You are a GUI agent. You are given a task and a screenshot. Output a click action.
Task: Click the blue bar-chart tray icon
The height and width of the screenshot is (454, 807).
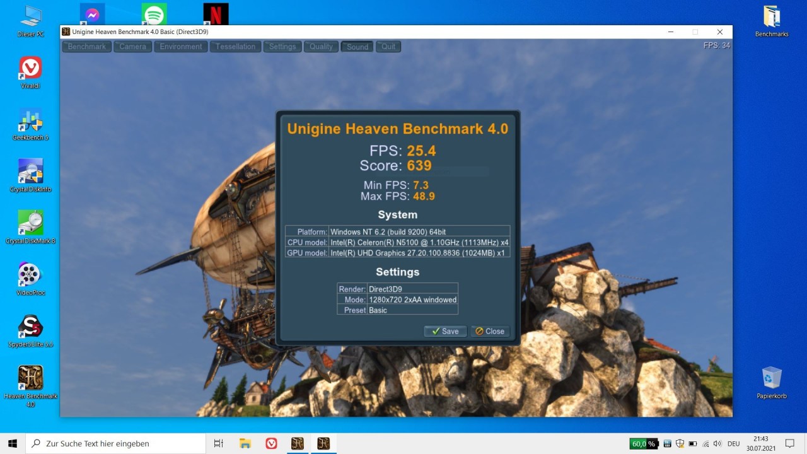667,444
